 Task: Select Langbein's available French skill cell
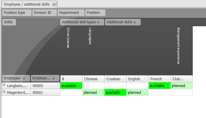(x=159, y=86)
